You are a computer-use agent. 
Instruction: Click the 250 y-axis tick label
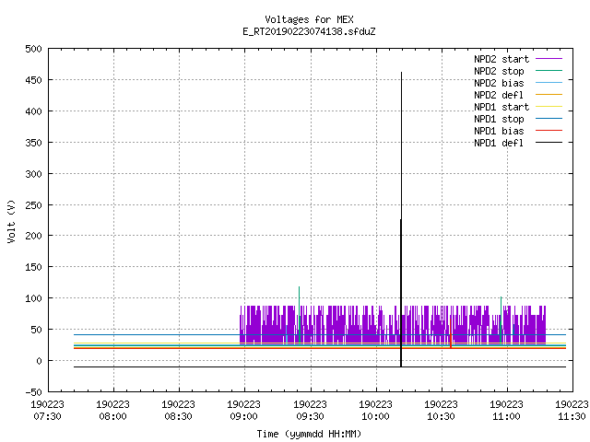[x=33, y=205]
